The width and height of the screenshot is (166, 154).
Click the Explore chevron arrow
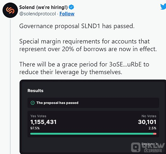(156, 144)
